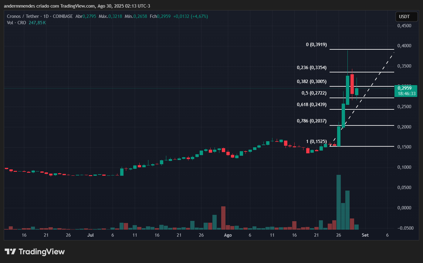
Task: Select the Set label on the date axis
Action: (x=365, y=235)
